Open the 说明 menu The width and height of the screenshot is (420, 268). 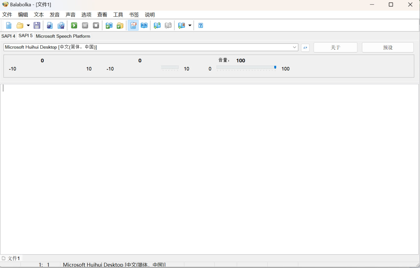(x=150, y=15)
